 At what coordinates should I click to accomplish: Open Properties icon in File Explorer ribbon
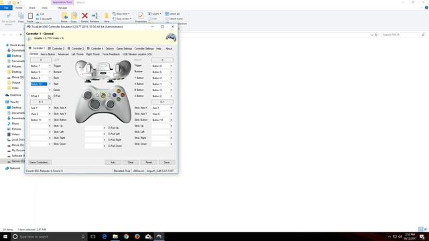(x=141, y=17)
